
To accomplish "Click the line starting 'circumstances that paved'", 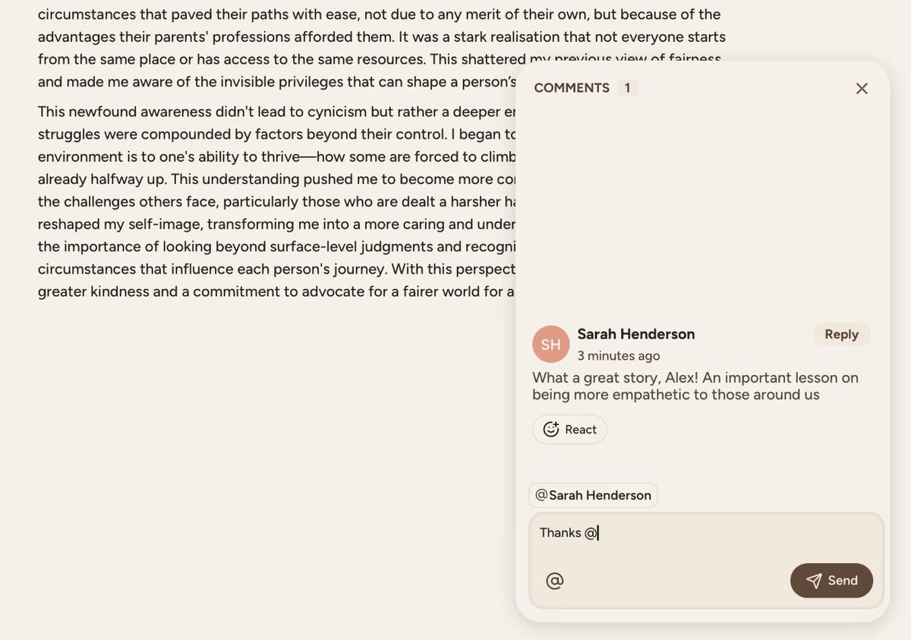I will click(379, 14).
